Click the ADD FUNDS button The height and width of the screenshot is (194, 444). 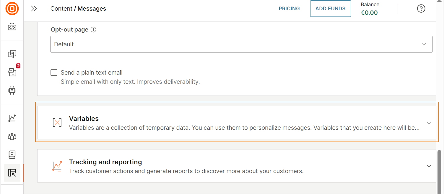pos(330,9)
